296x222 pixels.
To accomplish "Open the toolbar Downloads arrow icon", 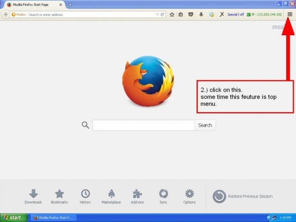I will click(x=201, y=15).
